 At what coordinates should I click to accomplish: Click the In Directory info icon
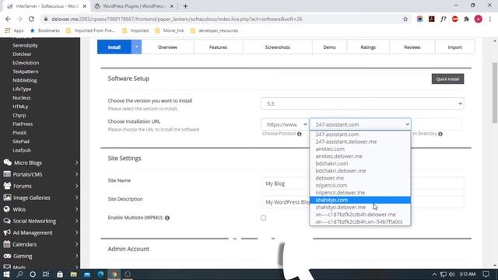pos(440,134)
